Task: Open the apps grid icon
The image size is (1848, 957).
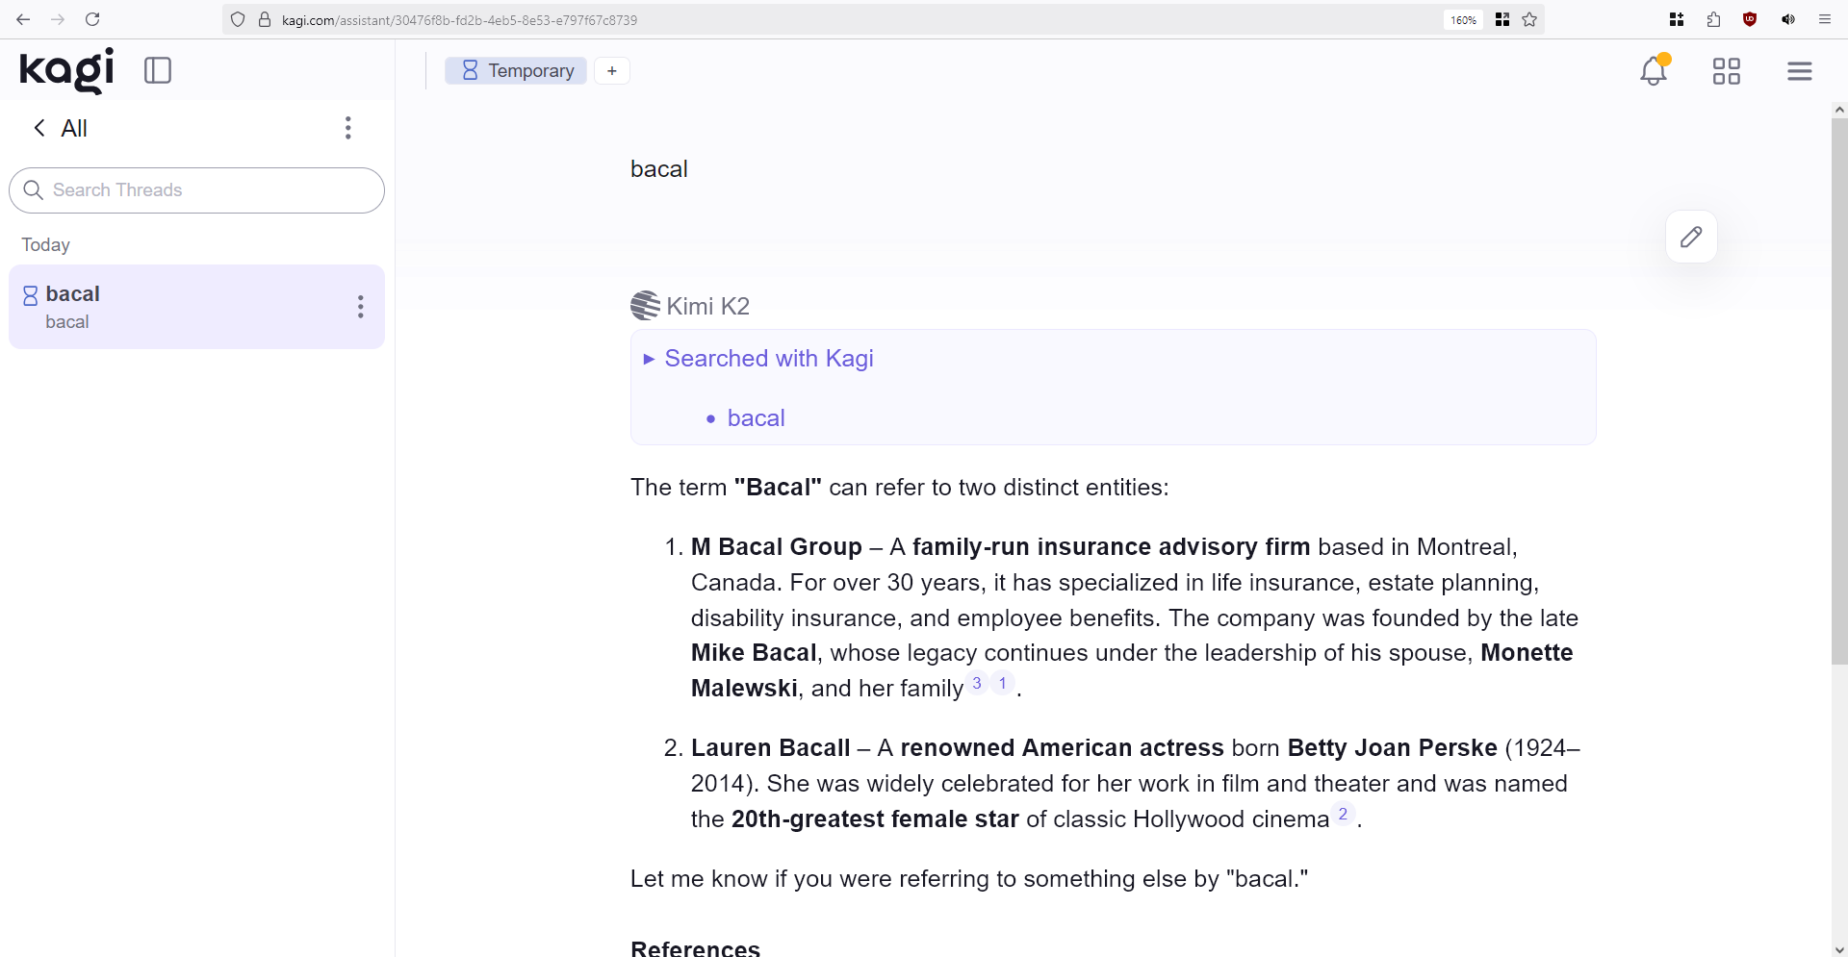Action: click(x=1726, y=71)
